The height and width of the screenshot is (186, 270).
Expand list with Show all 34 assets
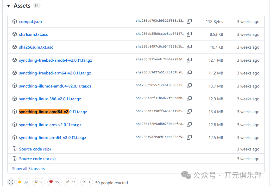(28, 169)
